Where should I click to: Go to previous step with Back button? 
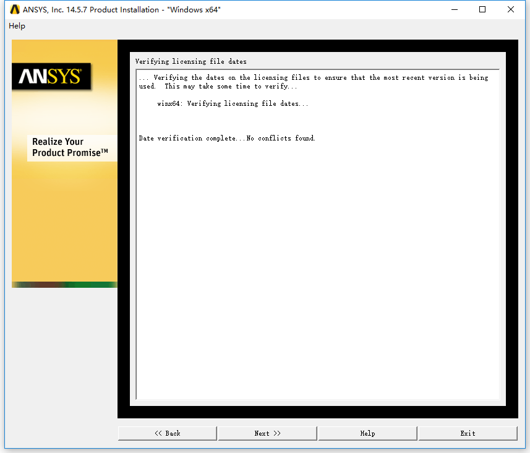pos(168,433)
